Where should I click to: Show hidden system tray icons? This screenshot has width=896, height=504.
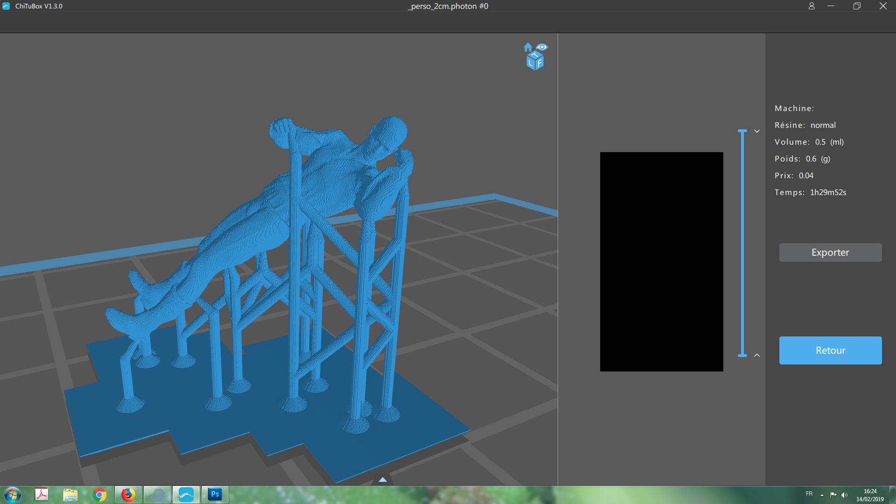pos(822,495)
